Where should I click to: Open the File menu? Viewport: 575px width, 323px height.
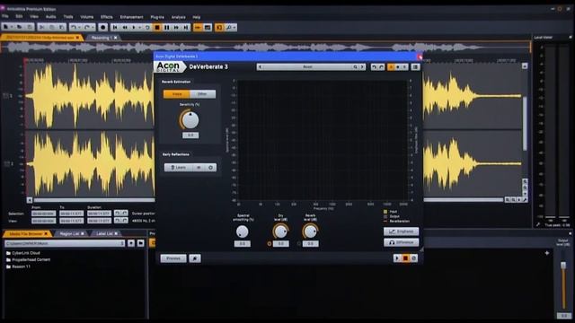[x=5, y=17]
